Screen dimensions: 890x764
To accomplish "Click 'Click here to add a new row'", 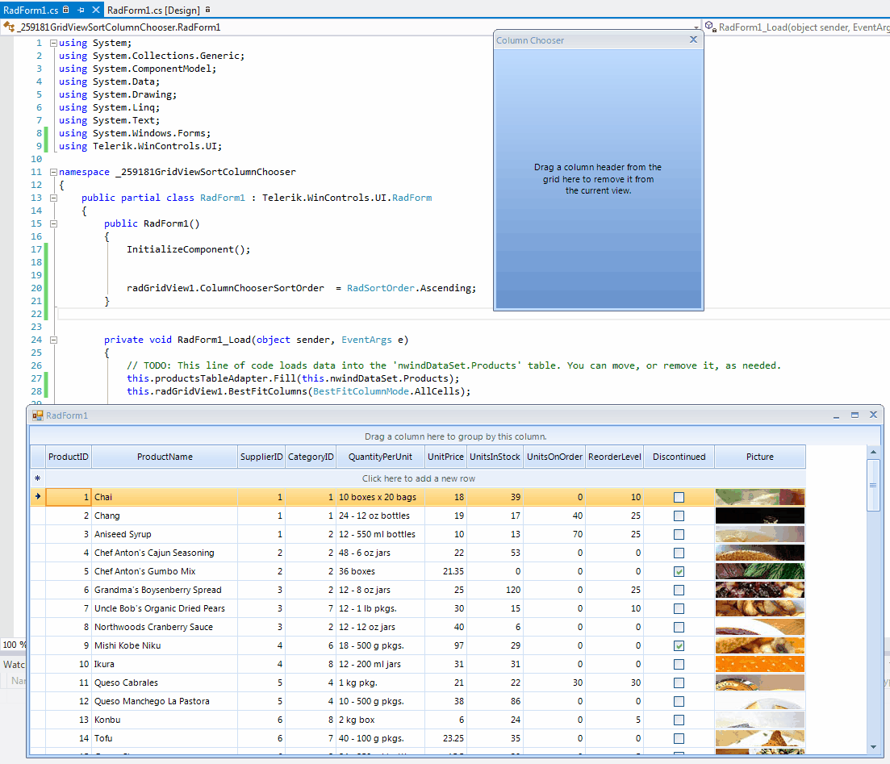I will tap(418, 478).
